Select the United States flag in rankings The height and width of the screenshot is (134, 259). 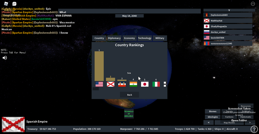[99, 84]
